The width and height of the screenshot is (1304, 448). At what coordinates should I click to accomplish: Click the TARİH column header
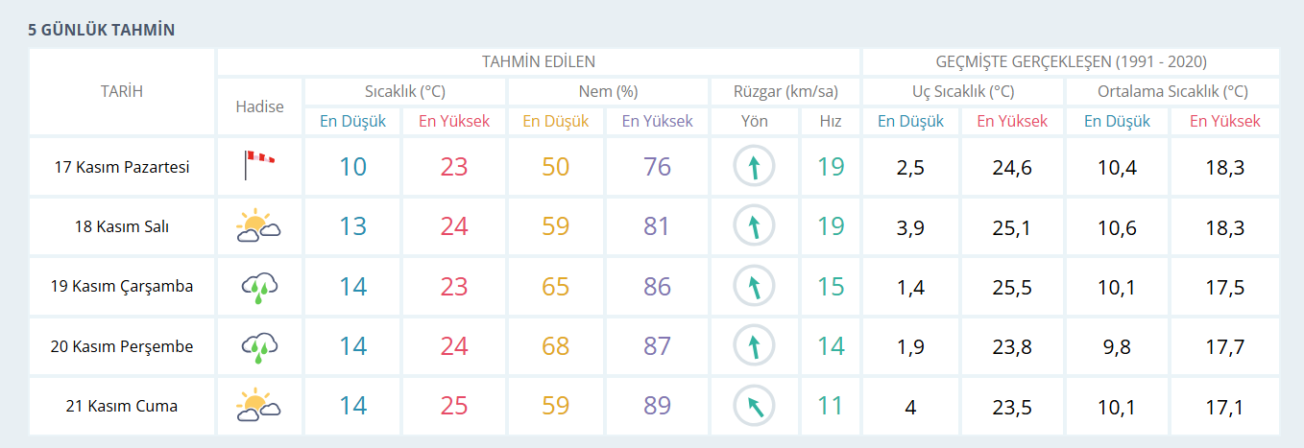(x=122, y=91)
